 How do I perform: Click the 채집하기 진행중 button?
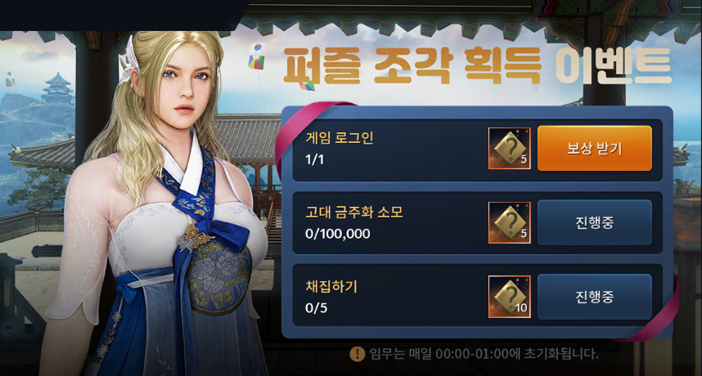pos(594,297)
